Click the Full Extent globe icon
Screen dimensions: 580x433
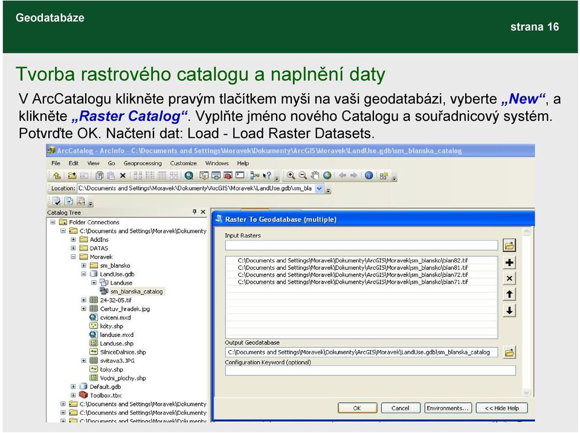[x=327, y=175]
